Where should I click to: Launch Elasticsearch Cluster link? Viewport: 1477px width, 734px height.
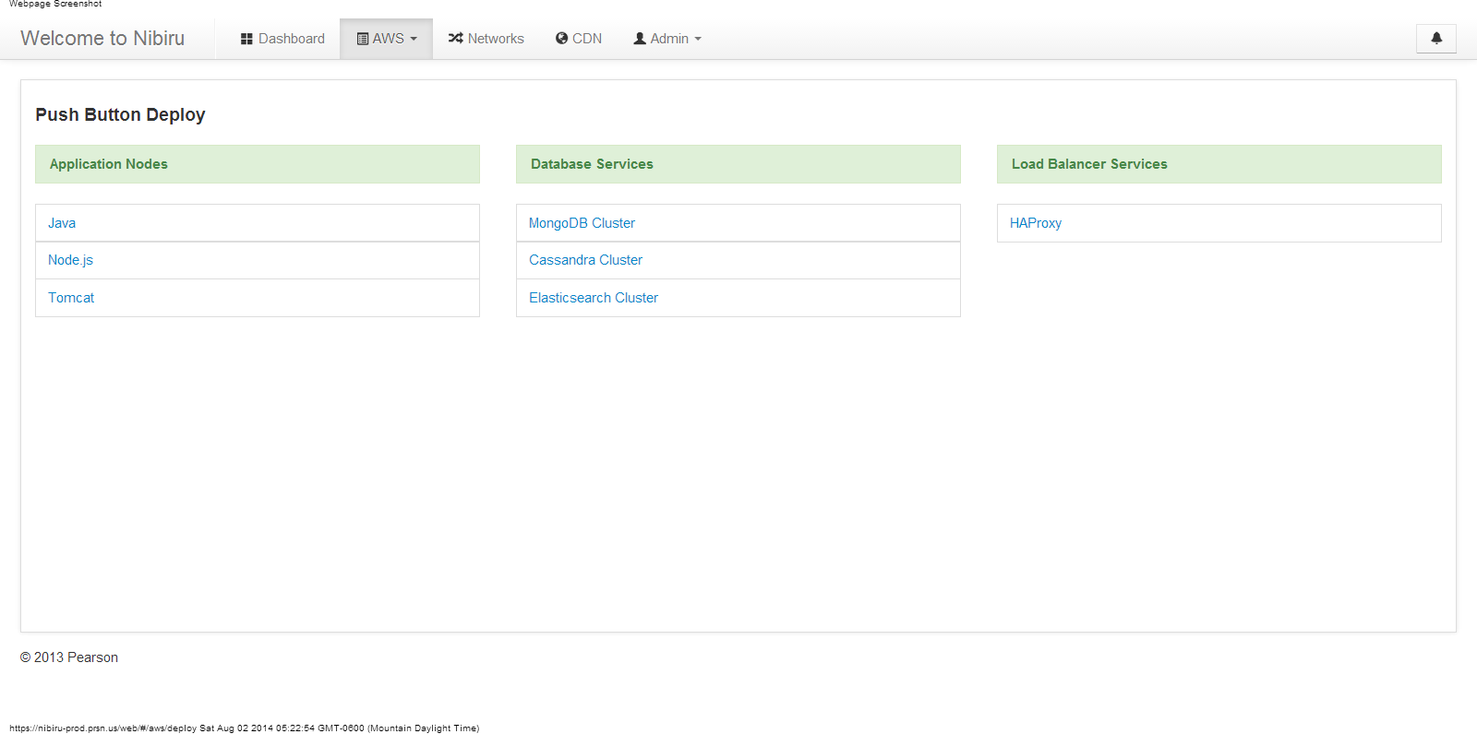(594, 298)
